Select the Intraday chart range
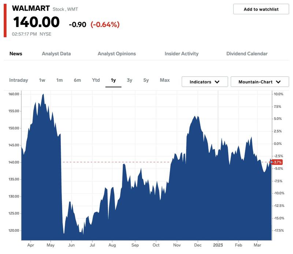The width and height of the screenshot is (293, 254). 19,80
